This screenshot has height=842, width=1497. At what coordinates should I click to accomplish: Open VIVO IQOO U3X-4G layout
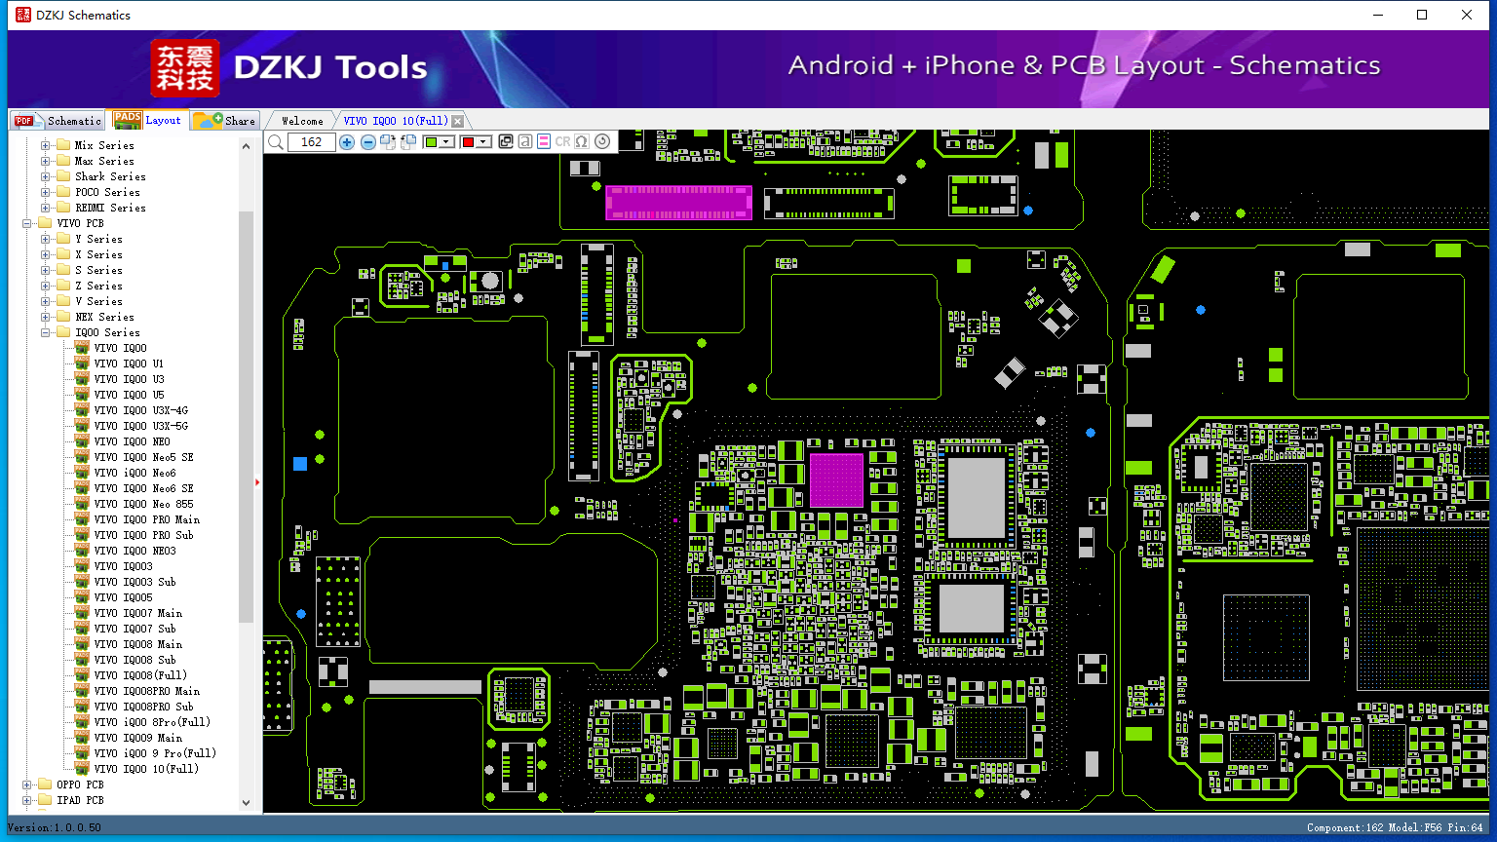[141, 410]
